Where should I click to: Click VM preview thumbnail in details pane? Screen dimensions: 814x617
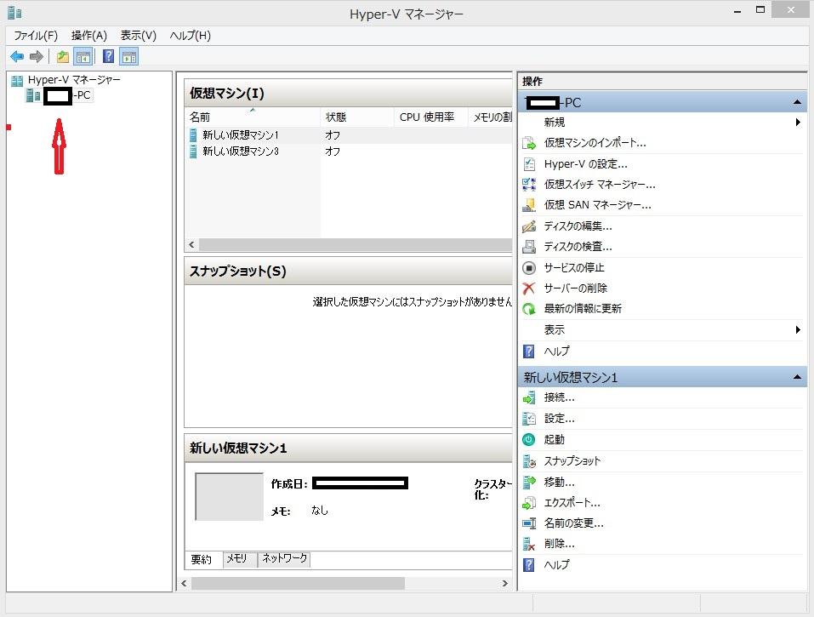229,496
